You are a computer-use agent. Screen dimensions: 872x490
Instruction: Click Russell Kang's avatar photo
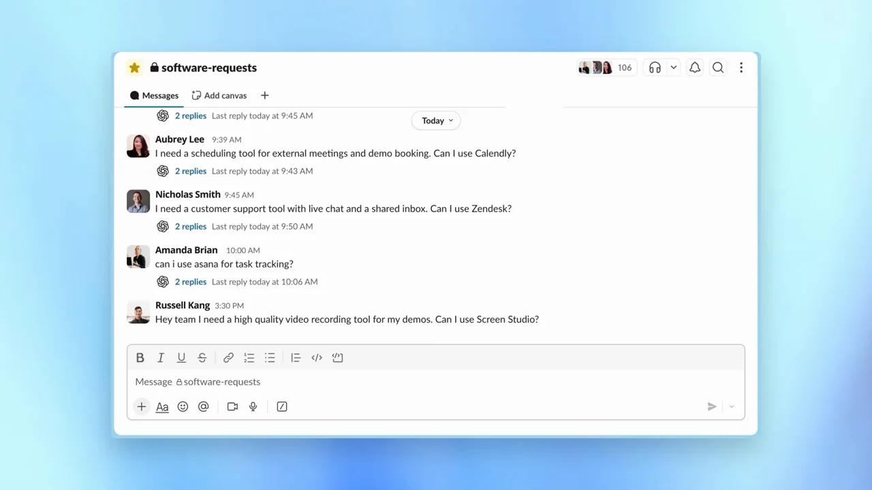coord(138,312)
